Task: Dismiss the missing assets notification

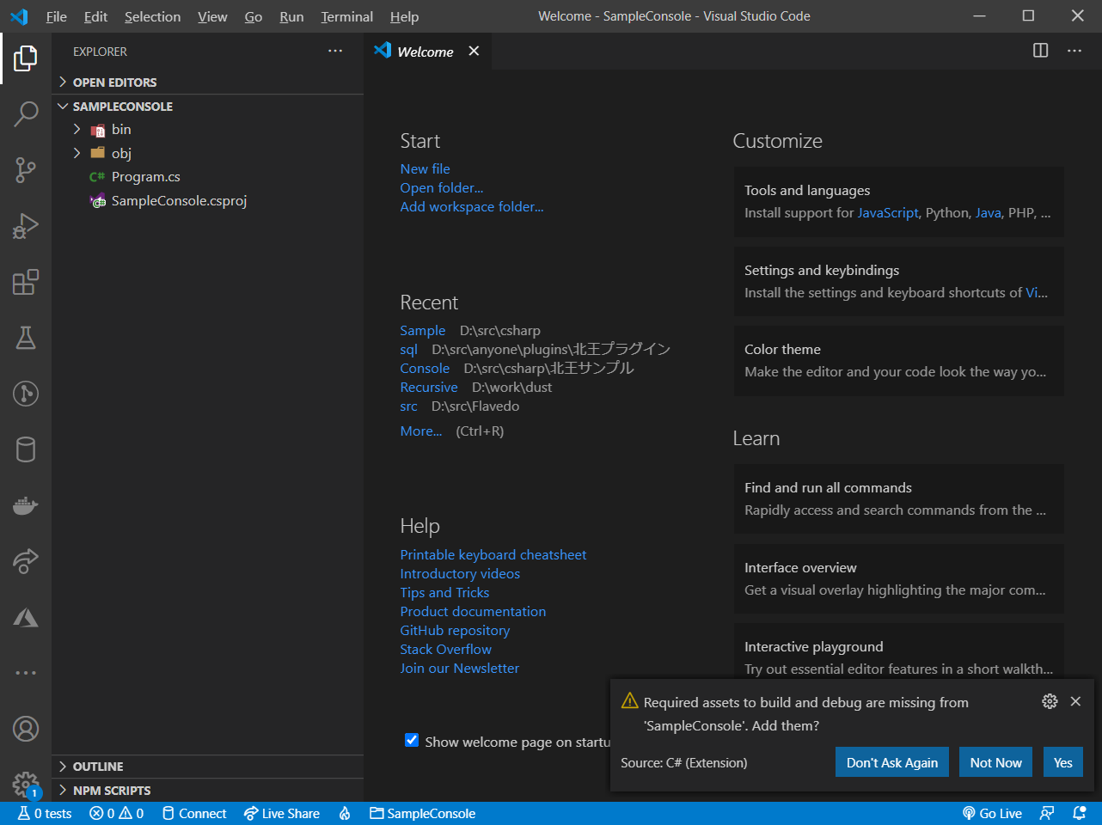Action: point(1075,701)
